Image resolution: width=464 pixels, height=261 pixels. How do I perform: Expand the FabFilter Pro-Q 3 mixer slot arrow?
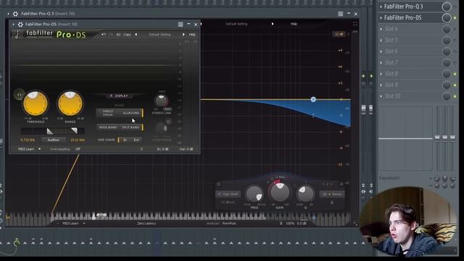coord(381,7)
